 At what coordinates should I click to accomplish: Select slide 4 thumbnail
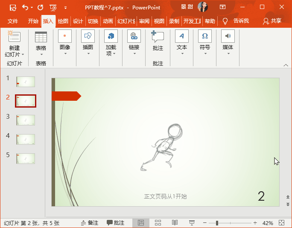26,139
